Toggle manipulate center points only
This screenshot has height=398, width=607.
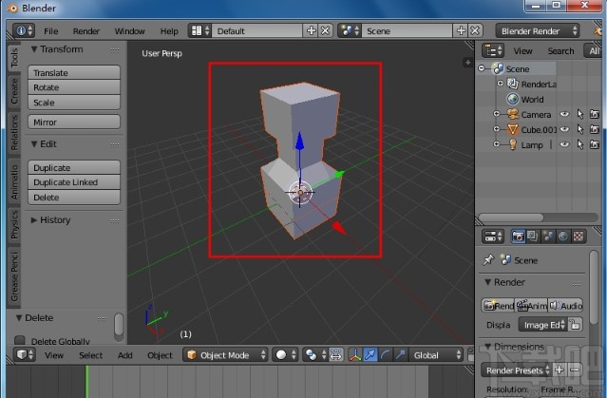coord(335,354)
